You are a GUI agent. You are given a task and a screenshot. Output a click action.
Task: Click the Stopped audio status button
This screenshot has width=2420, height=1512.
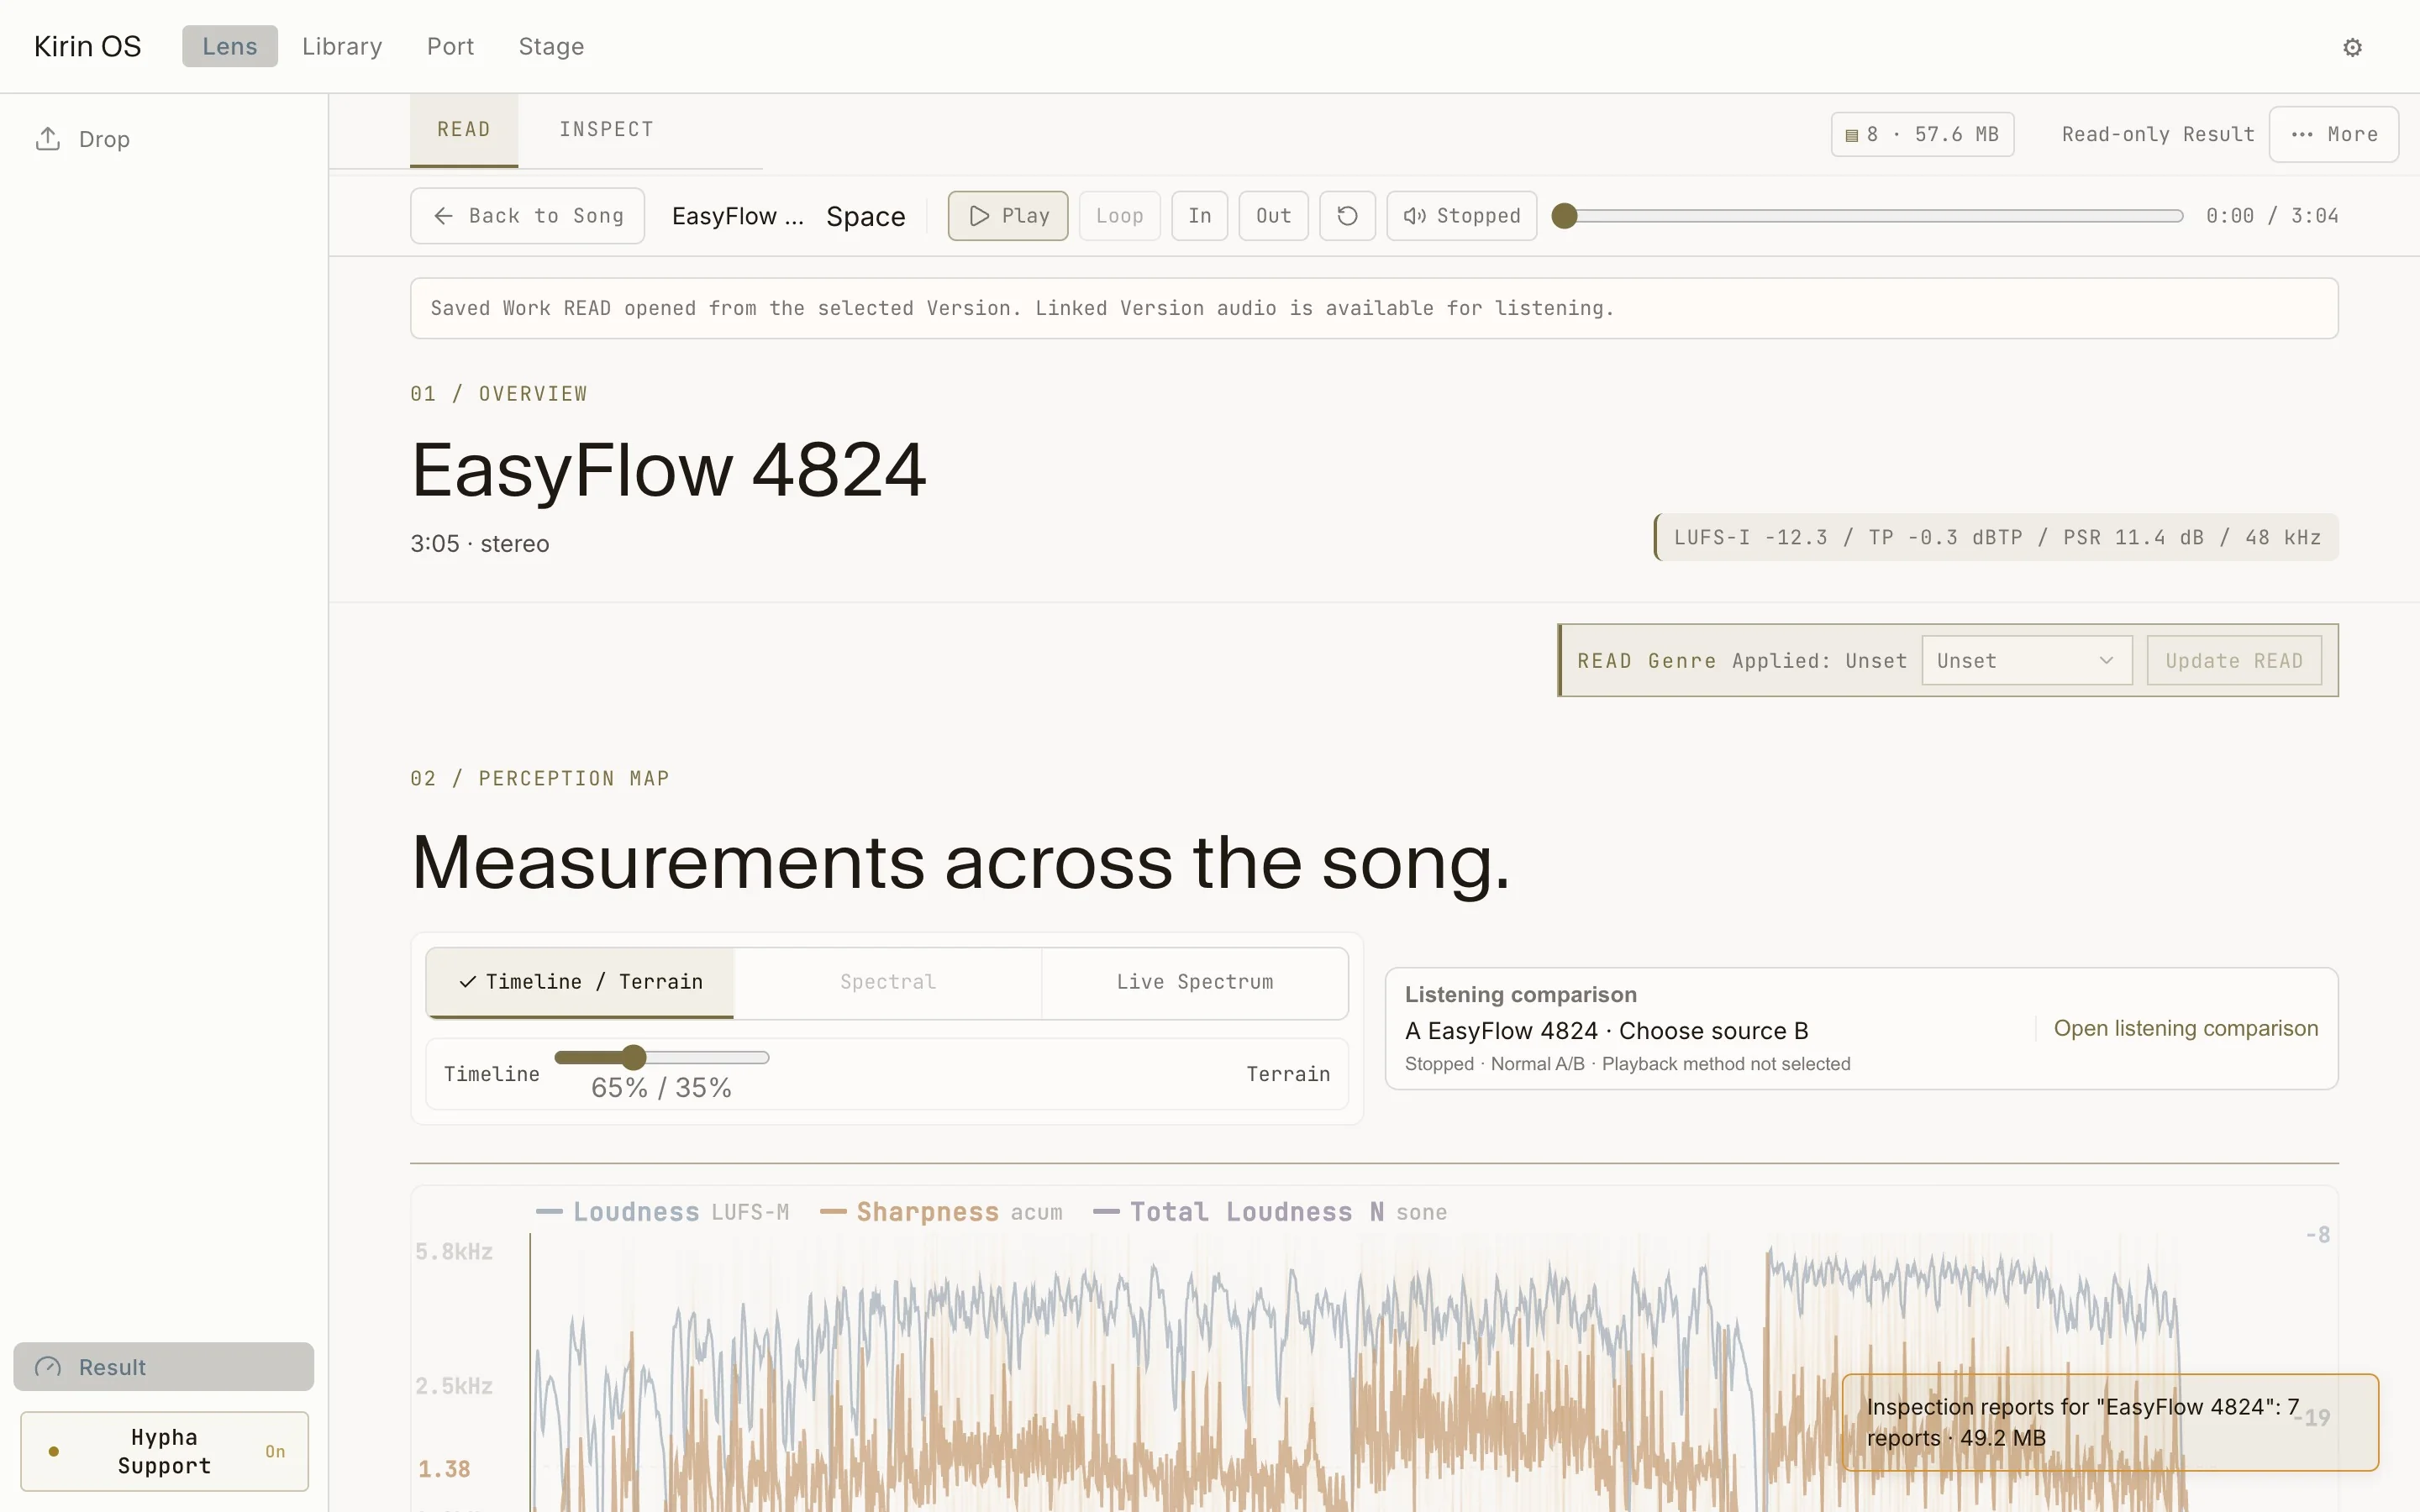[1461, 216]
